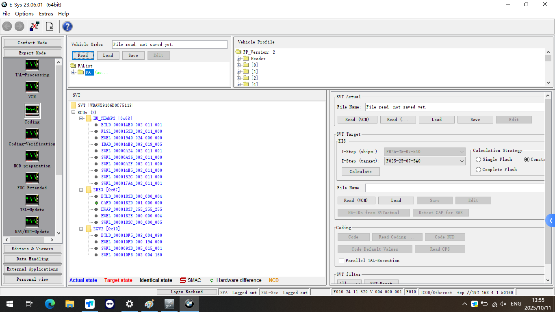Open the Extras menu
The image size is (555, 312).
point(46,14)
